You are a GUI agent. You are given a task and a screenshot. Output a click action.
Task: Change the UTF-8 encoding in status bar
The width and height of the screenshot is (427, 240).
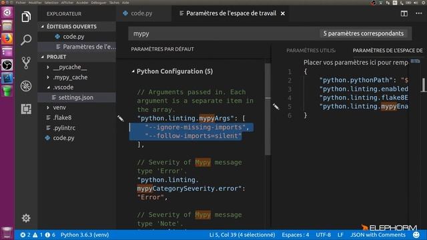[x=323, y=235]
